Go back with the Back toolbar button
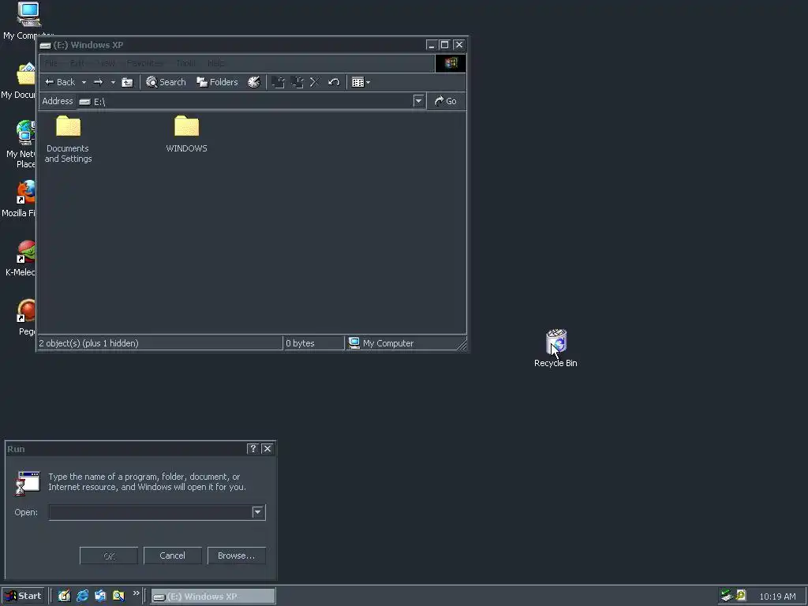Image resolution: width=808 pixels, height=606 pixels. (60, 82)
